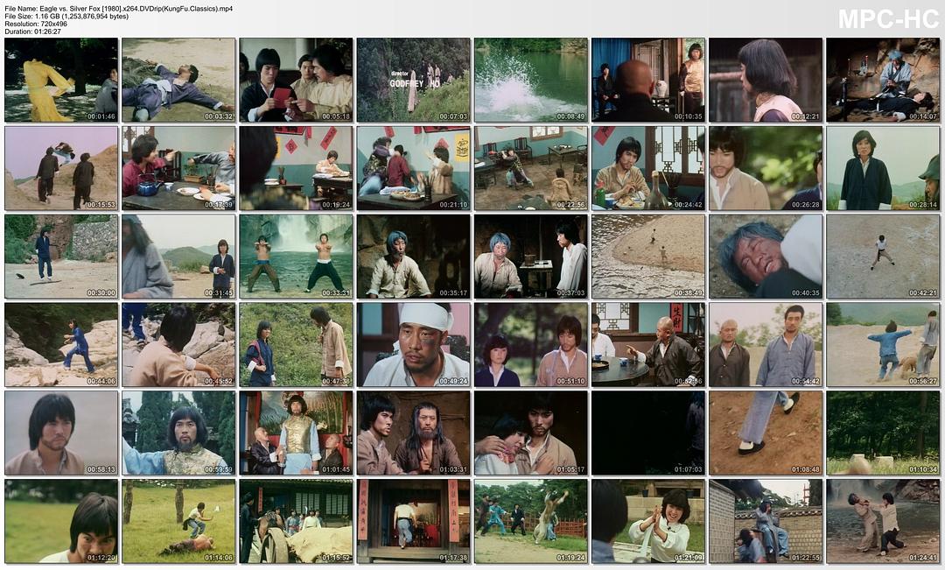Select the waterfall training thumbnail at 00:33:31
945x570 pixels.
pyautogui.click(x=296, y=257)
